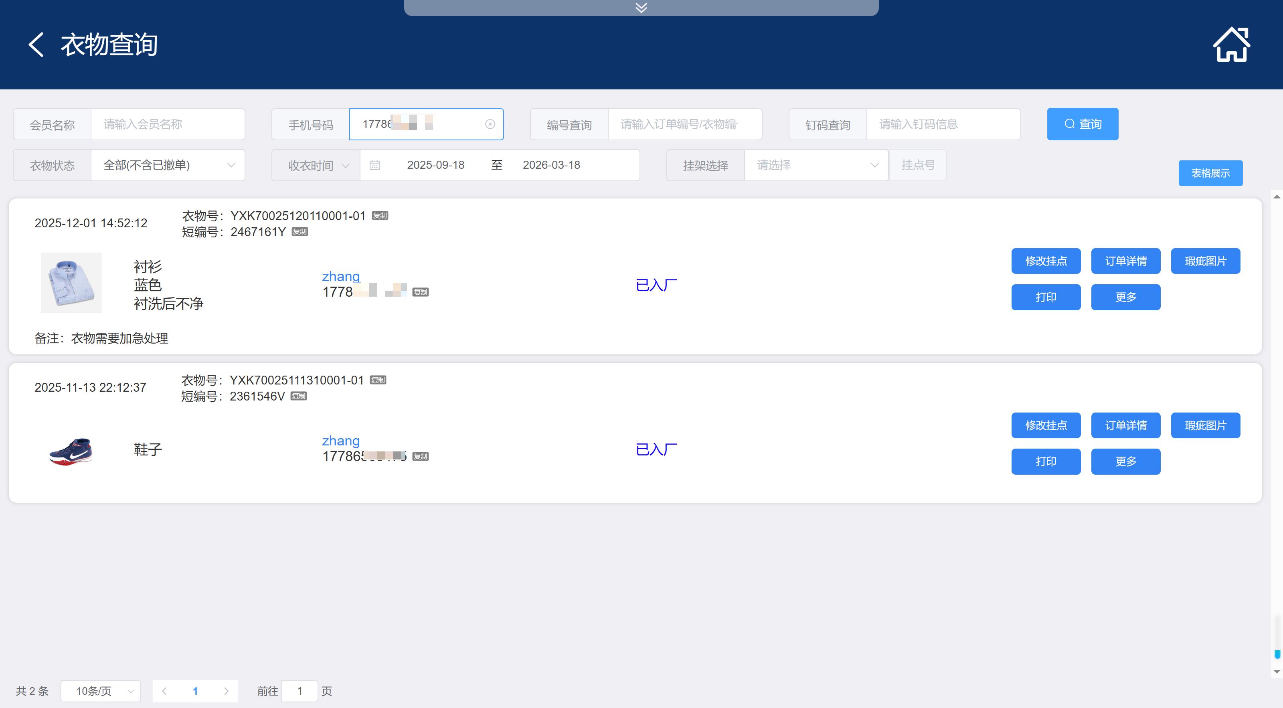Expand the top double-chevron pull-down handle
1283x708 pixels.
(x=641, y=8)
